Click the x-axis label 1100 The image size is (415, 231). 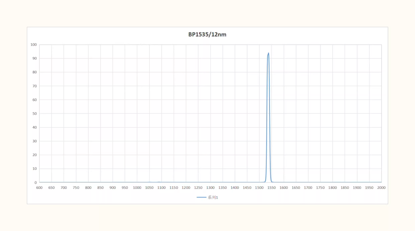pos(161,188)
